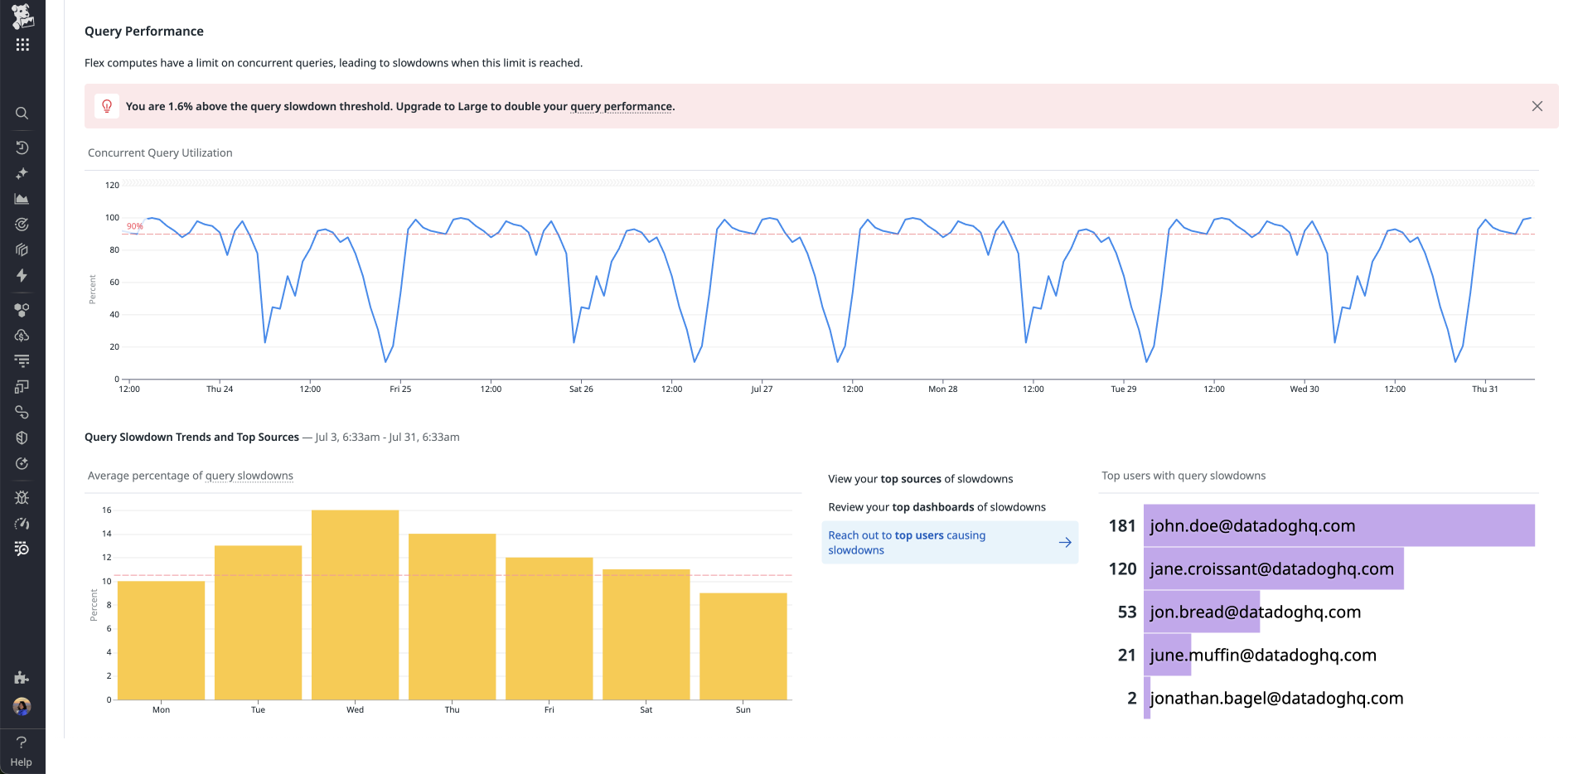Viewport: 1578px width, 774px height.
Task: Open Cloud Cost Management cloud icon
Action: tap(22, 336)
